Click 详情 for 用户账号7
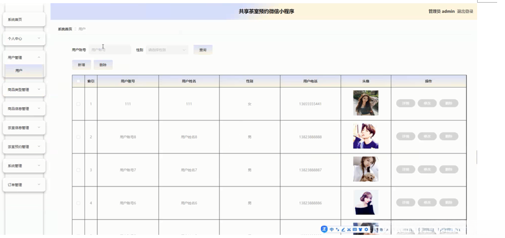This screenshot has width=505, height=238. pos(406,170)
